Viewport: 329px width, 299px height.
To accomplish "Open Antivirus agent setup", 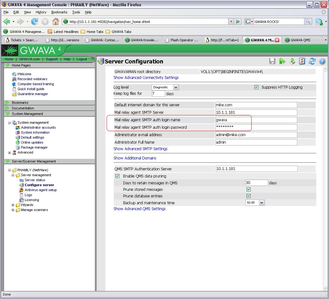I will tap(40, 190).
